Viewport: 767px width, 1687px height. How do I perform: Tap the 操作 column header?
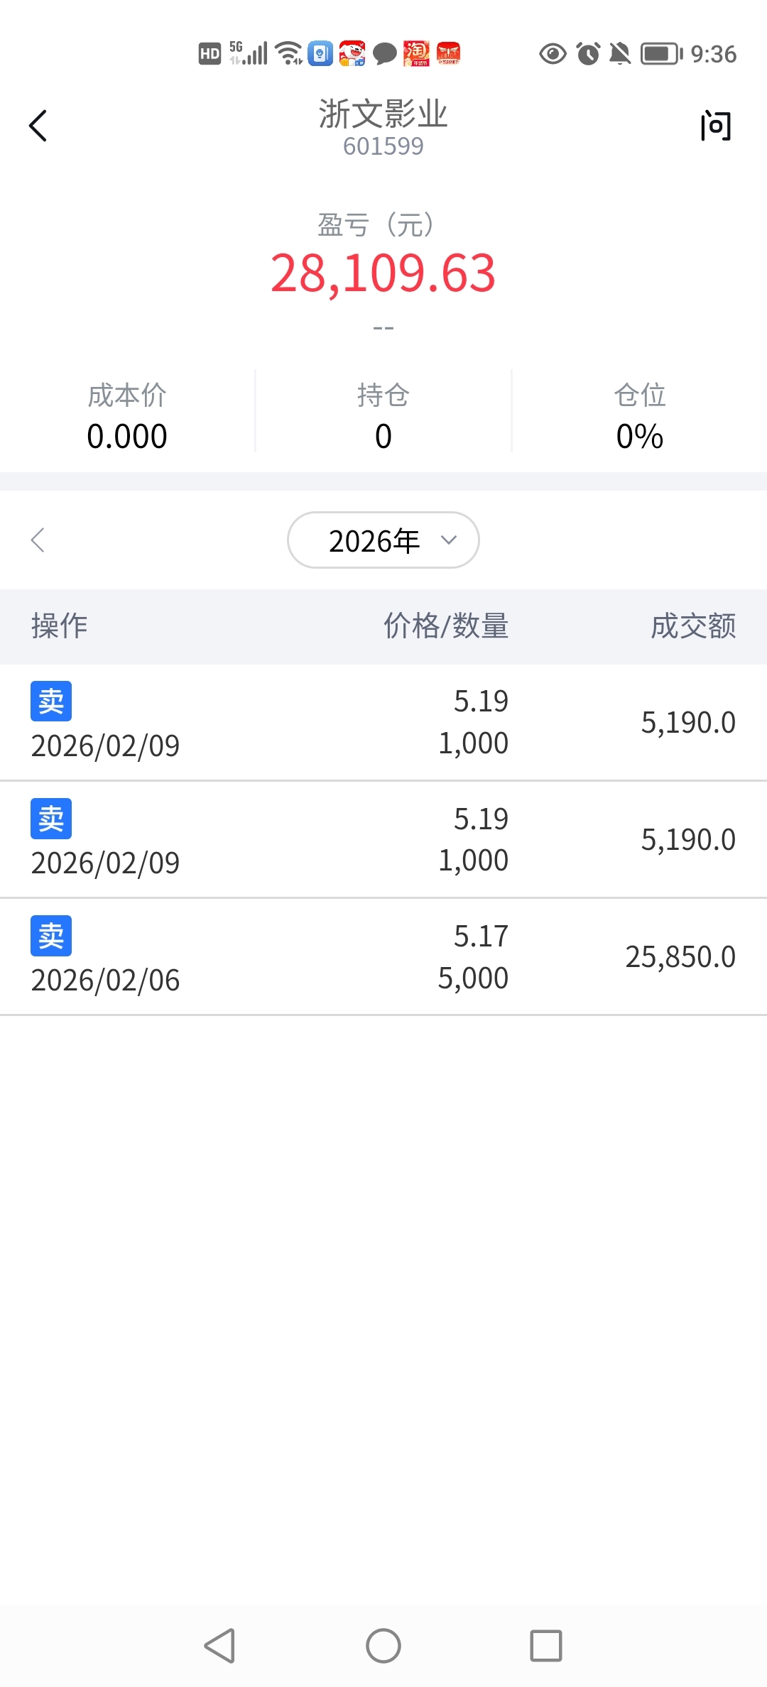click(x=60, y=626)
